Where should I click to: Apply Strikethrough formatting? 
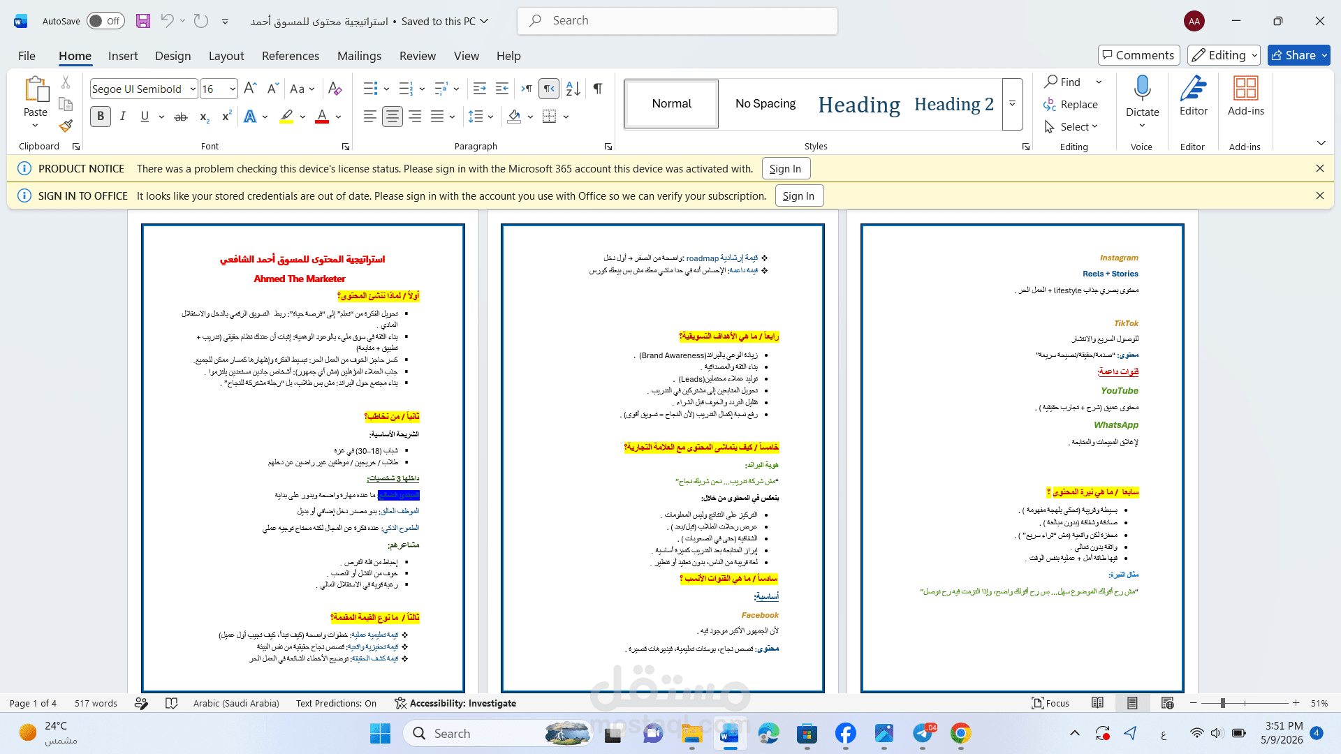pos(181,117)
